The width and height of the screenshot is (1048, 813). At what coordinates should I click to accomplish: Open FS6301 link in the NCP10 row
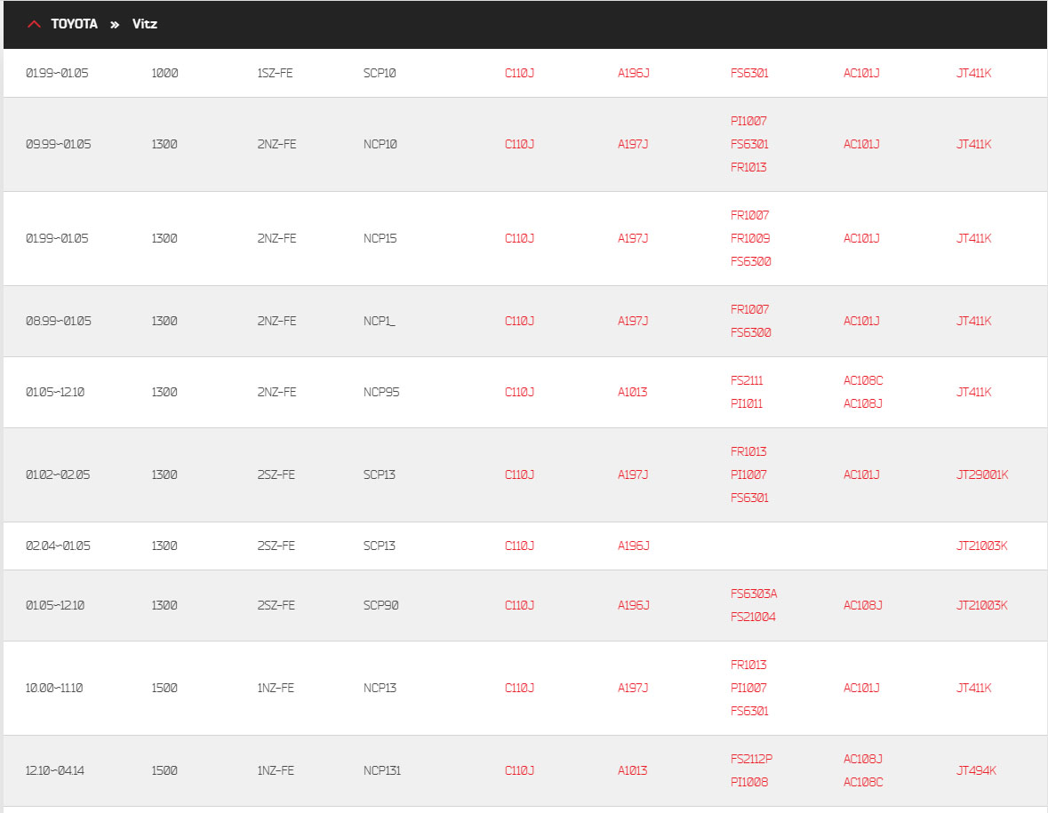pyautogui.click(x=749, y=144)
